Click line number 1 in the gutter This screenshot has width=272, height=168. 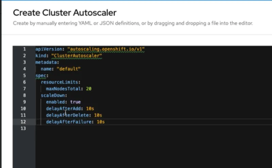click(x=24, y=49)
